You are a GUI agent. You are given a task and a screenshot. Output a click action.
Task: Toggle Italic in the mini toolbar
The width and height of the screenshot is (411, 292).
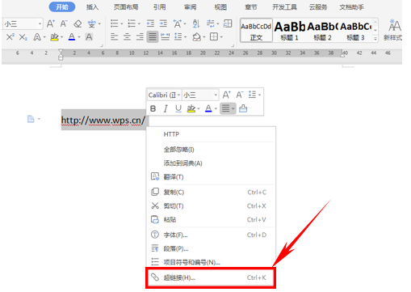point(166,108)
